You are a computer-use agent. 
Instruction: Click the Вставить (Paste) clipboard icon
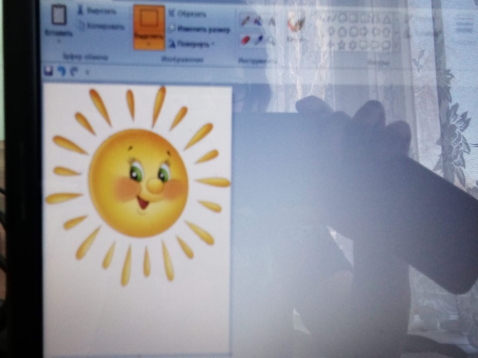[x=59, y=16]
